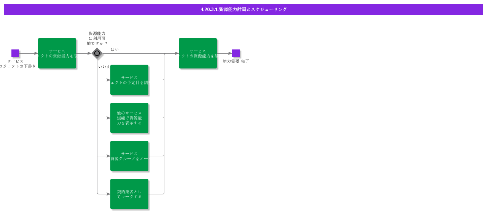Select the '予定日を調' service project task box
The image size is (487, 213).
[x=129, y=80]
